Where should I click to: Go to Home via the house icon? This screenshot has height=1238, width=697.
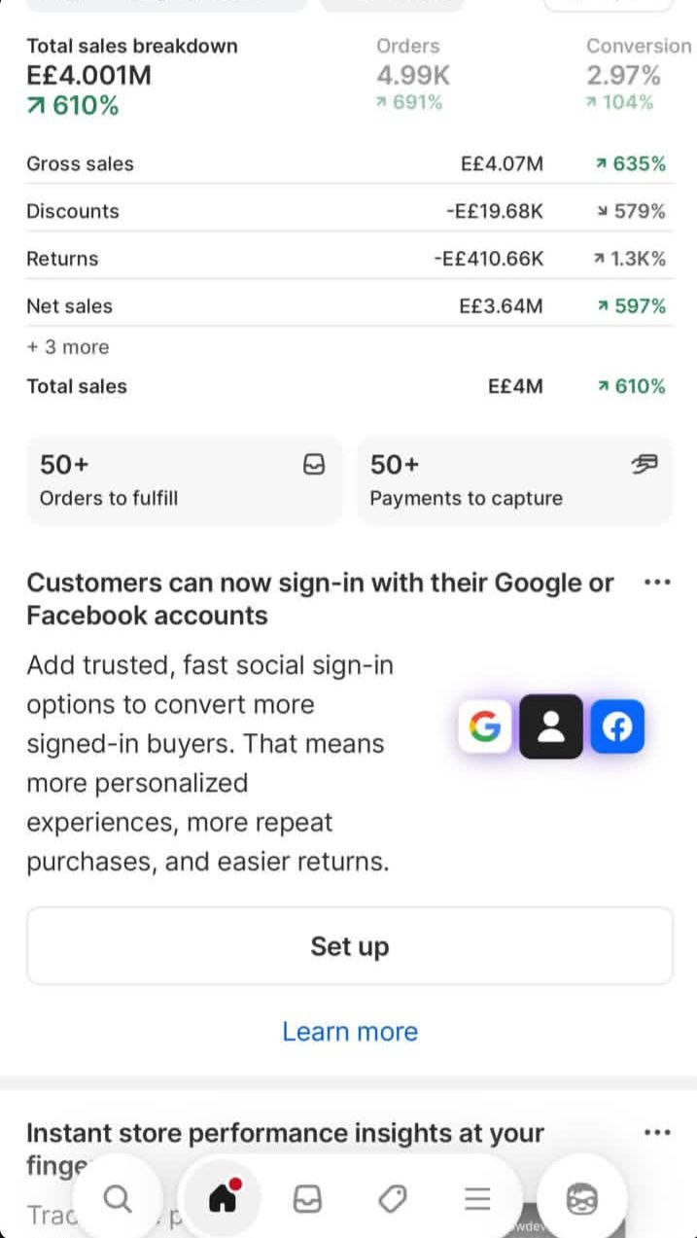(224, 1199)
